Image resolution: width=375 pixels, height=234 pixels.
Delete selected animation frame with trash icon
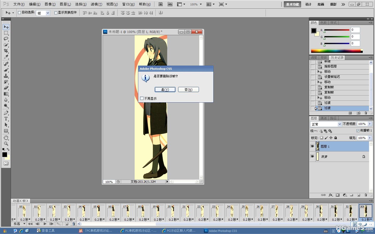74,224
